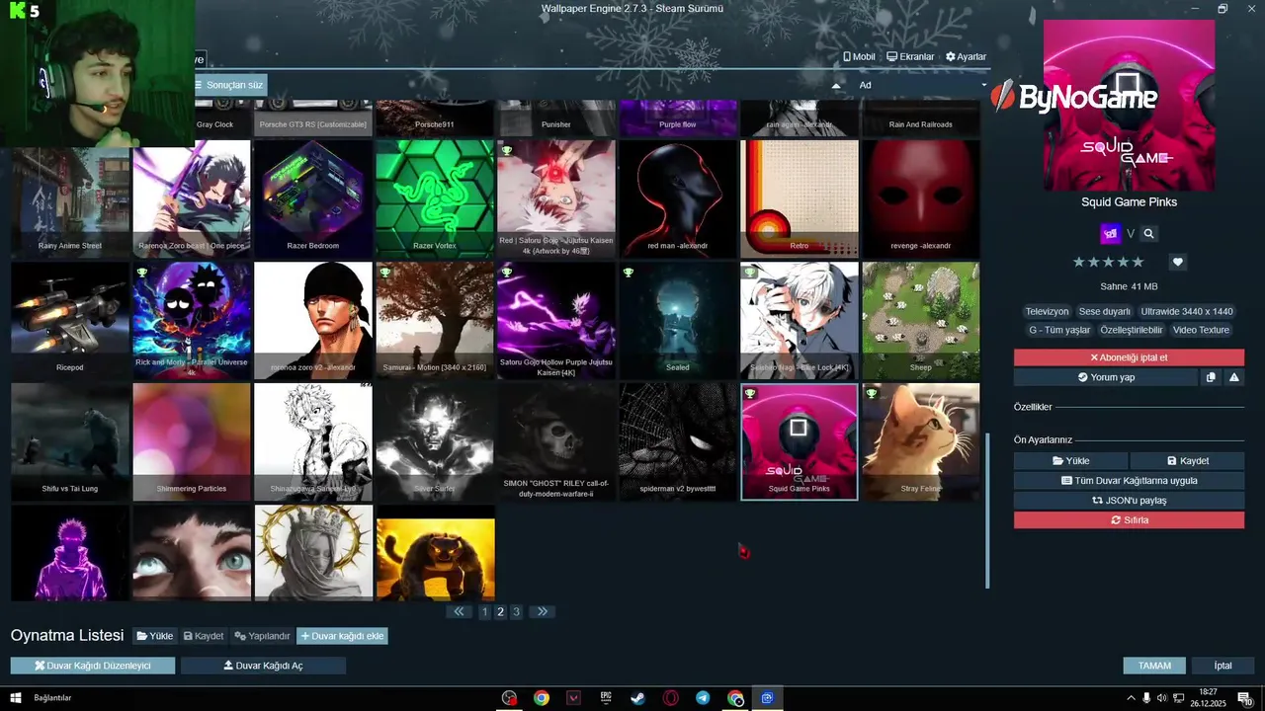Click Aboneliği iptal et to unsubscribe
Image resolution: width=1265 pixels, height=711 pixels.
1129,357
